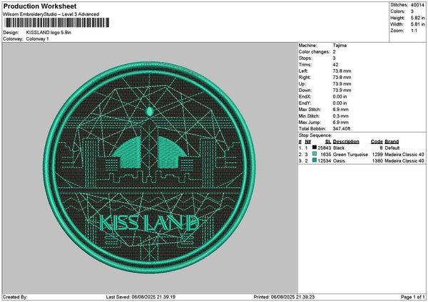The image size is (428, 302).
Task: Click the KISS LAND embroidery design preview
Action: pos(149,167)
